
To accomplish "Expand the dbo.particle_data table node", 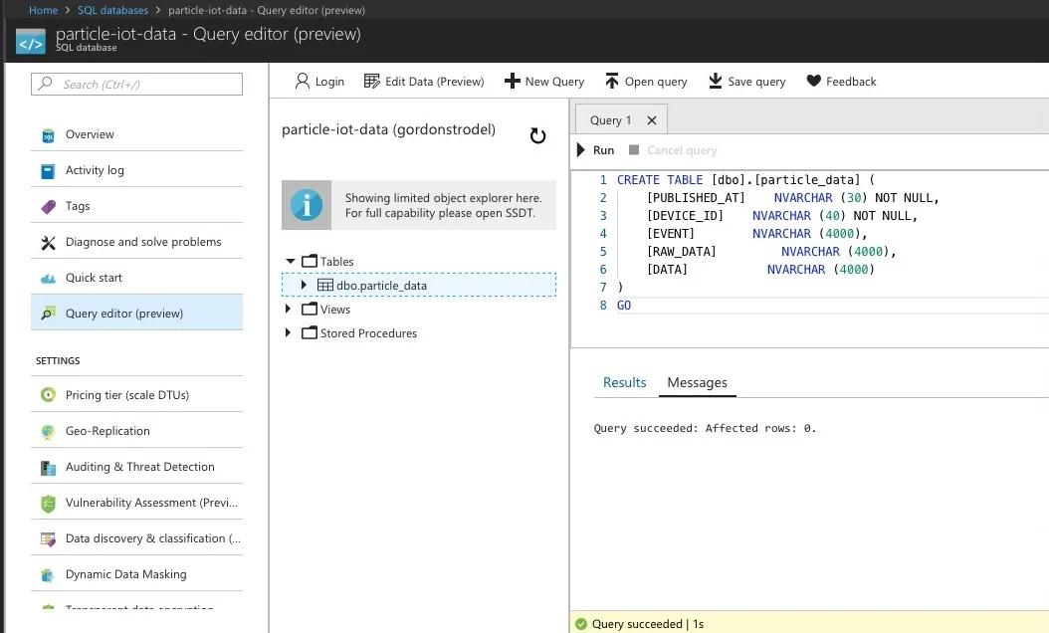I will [x=304, y=285].
